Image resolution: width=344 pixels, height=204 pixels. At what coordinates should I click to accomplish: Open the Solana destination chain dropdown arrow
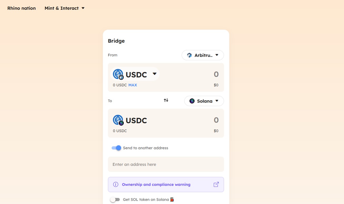[x=217, y=101]
